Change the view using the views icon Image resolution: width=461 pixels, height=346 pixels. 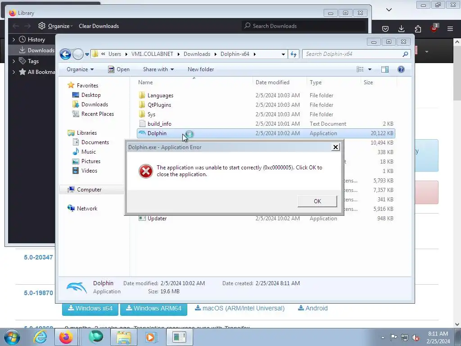coord(360,69)
